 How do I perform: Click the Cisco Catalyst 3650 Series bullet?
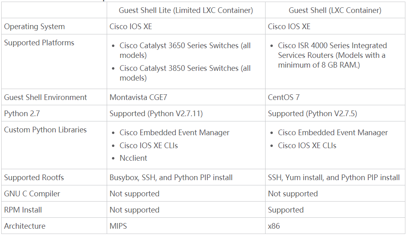(x=185, y=50)
